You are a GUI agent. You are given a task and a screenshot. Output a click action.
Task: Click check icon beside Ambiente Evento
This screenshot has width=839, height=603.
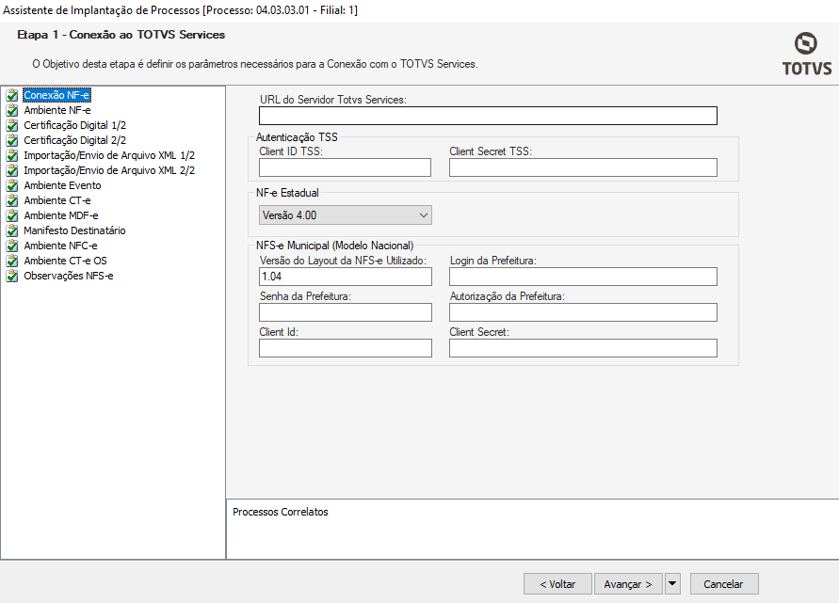coord(12,185)
